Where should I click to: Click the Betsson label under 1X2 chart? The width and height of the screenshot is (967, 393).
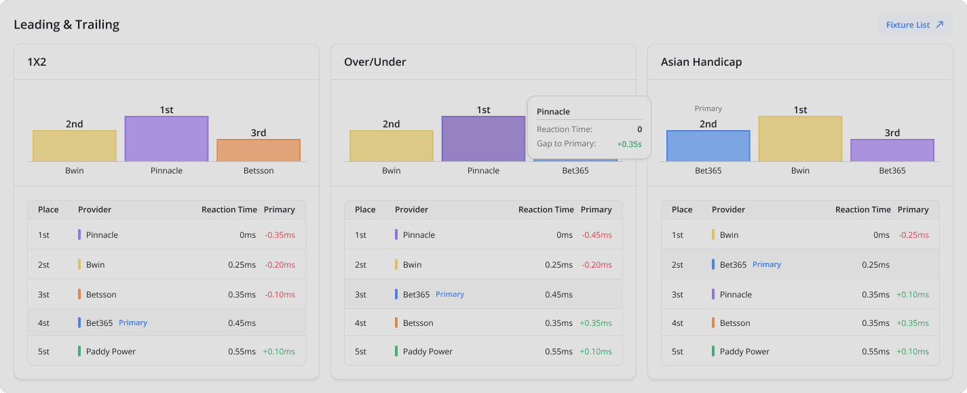pos(259,171)
